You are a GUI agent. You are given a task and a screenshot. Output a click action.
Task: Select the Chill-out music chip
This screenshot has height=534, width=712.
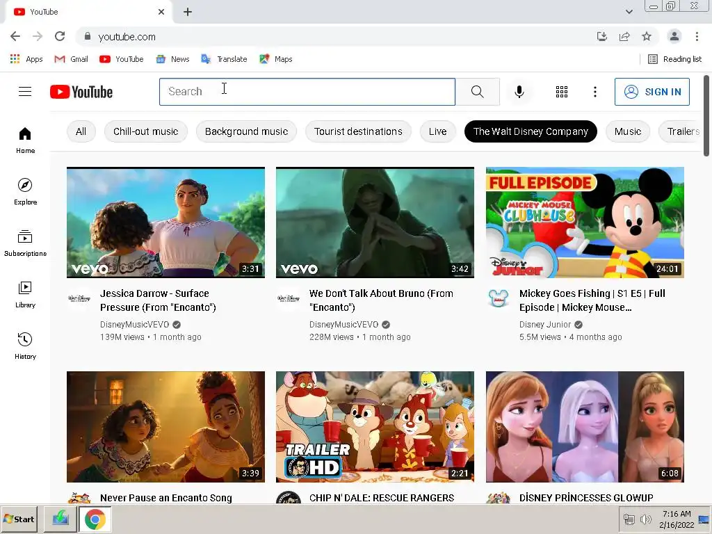tap(146, 131)
